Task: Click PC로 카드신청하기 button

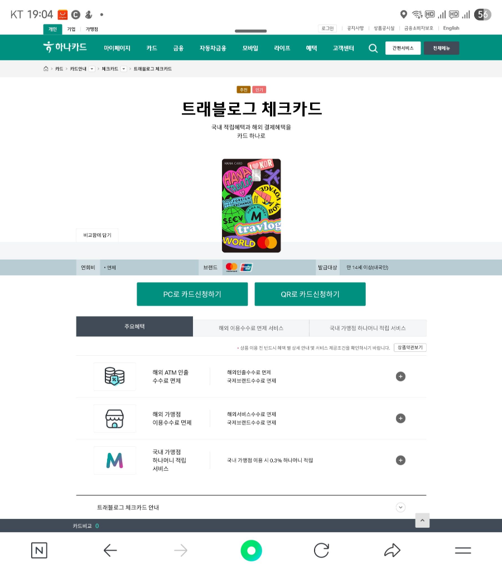Action: (192, 294)
